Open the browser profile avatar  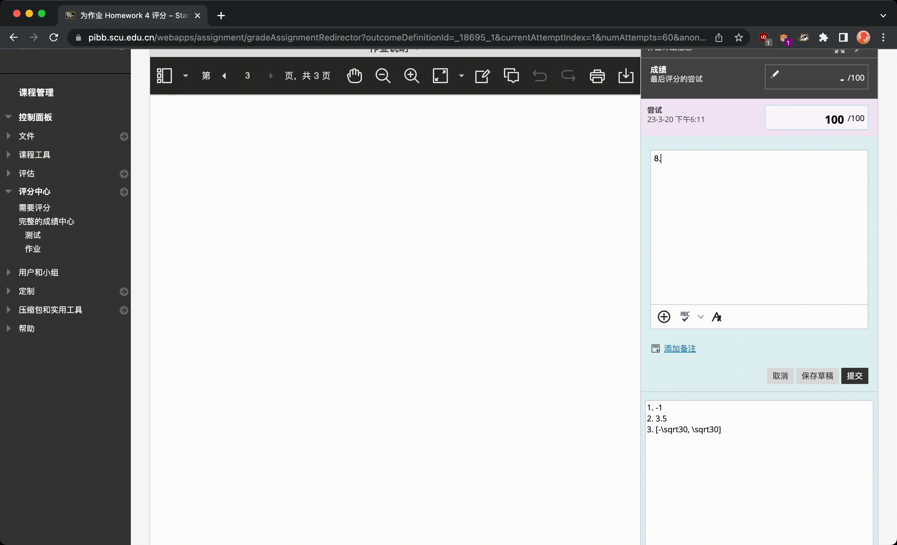863,37
